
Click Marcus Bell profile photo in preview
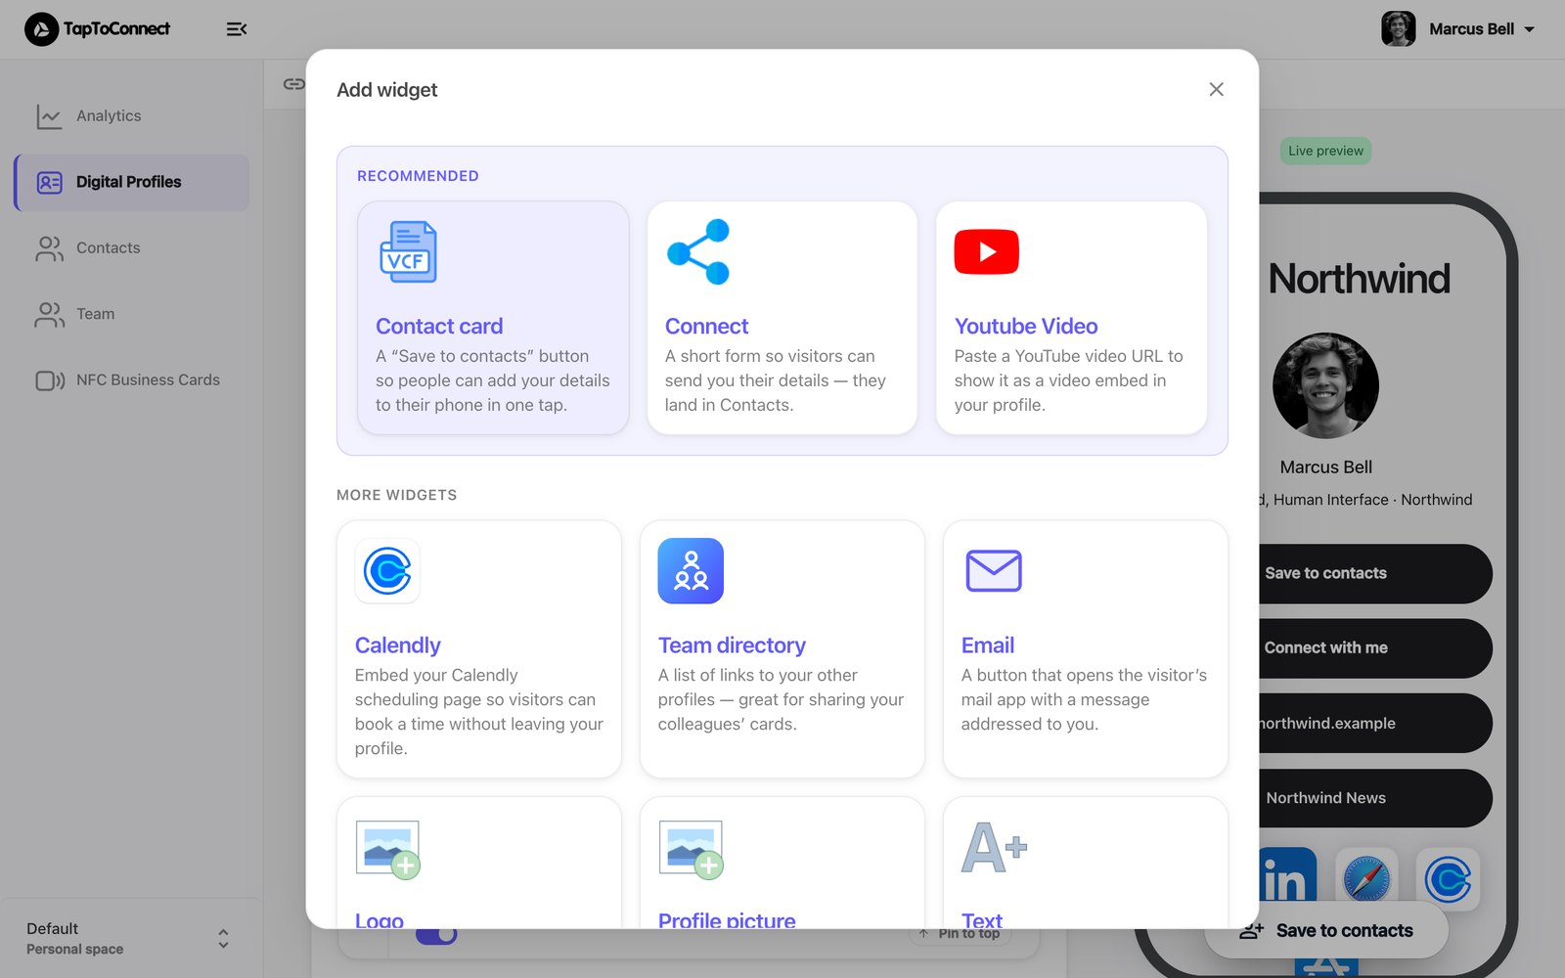point(1325,385)
